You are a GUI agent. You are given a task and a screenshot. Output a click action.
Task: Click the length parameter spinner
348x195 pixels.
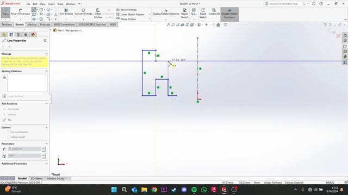(x=43, y=149)
